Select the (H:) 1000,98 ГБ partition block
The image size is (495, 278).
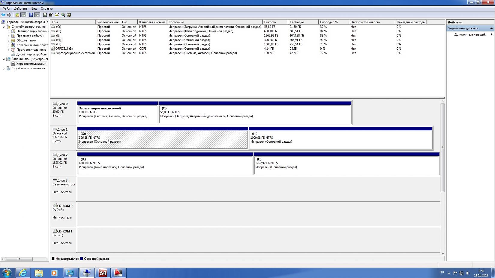pyautogui.click(x=340, y=140)
